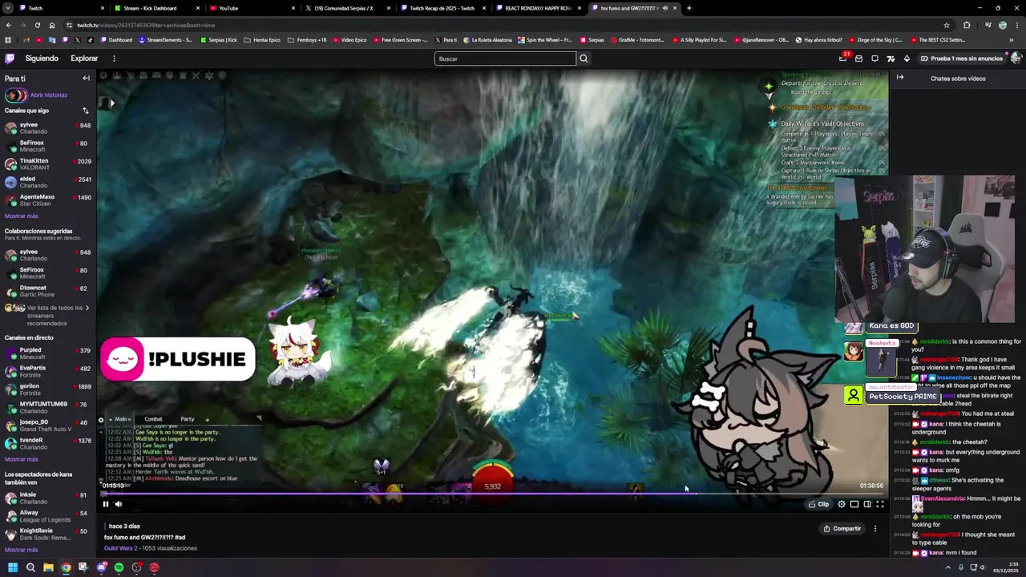
Task: Bookmark this page with star icon
Action: [x=947, y=25]
